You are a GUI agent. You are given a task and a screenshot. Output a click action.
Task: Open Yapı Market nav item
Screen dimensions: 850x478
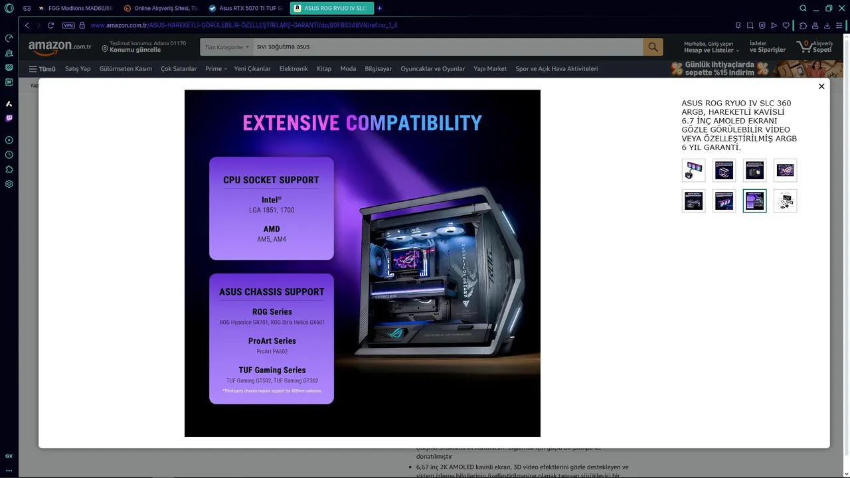click(x=490, y=68)
